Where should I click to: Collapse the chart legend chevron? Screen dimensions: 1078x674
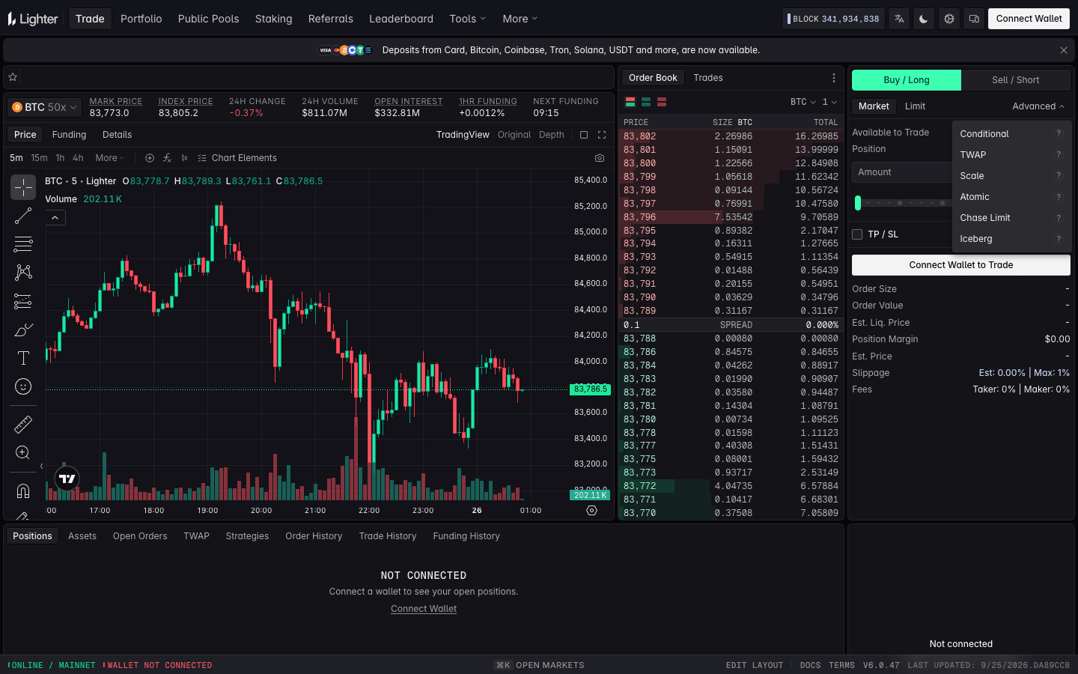(x=55, y=218)
